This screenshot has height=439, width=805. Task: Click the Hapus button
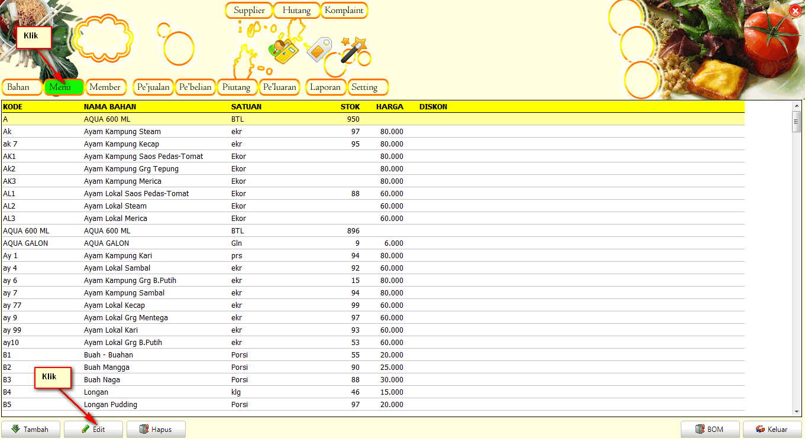point(156,430)
